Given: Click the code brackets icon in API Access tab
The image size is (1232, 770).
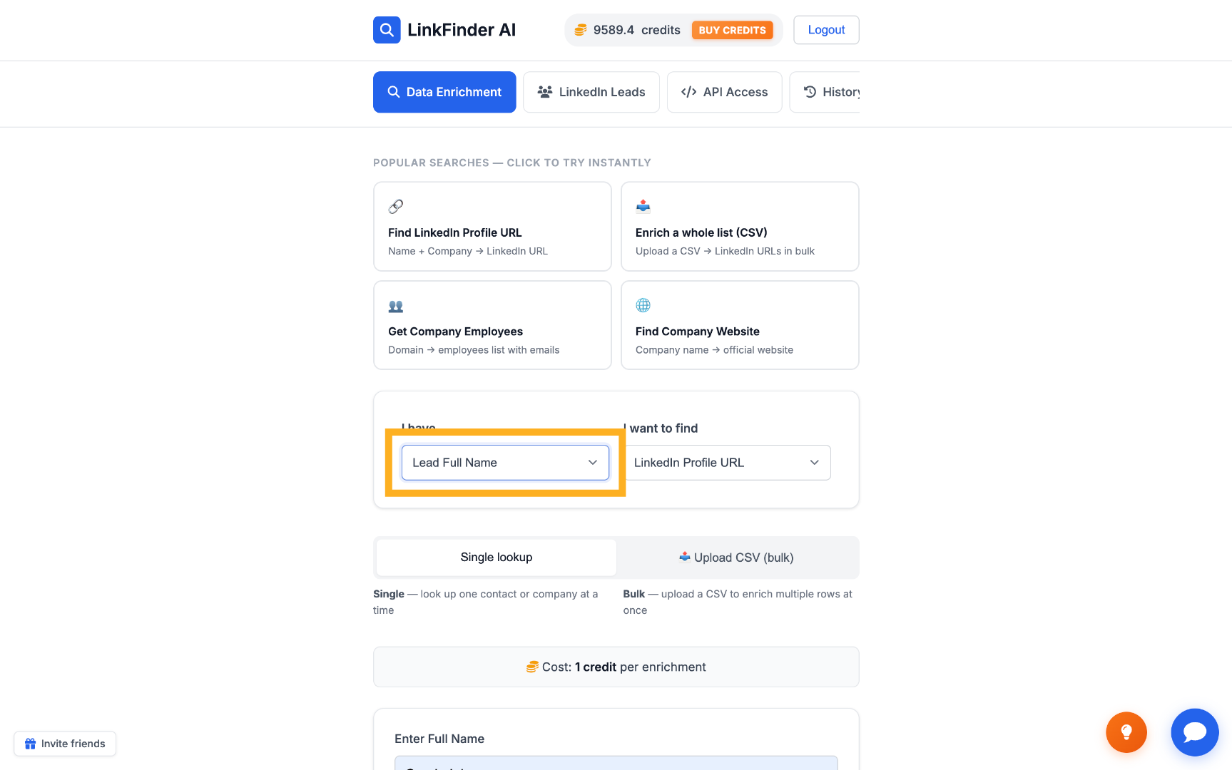Looking at the screenshot, I should (688, 92).
